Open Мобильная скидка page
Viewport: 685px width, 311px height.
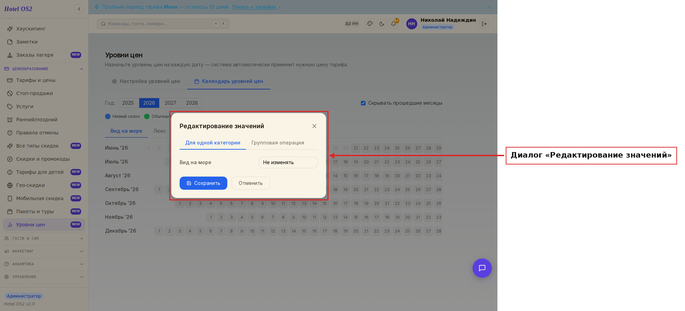tap(44, 198)
